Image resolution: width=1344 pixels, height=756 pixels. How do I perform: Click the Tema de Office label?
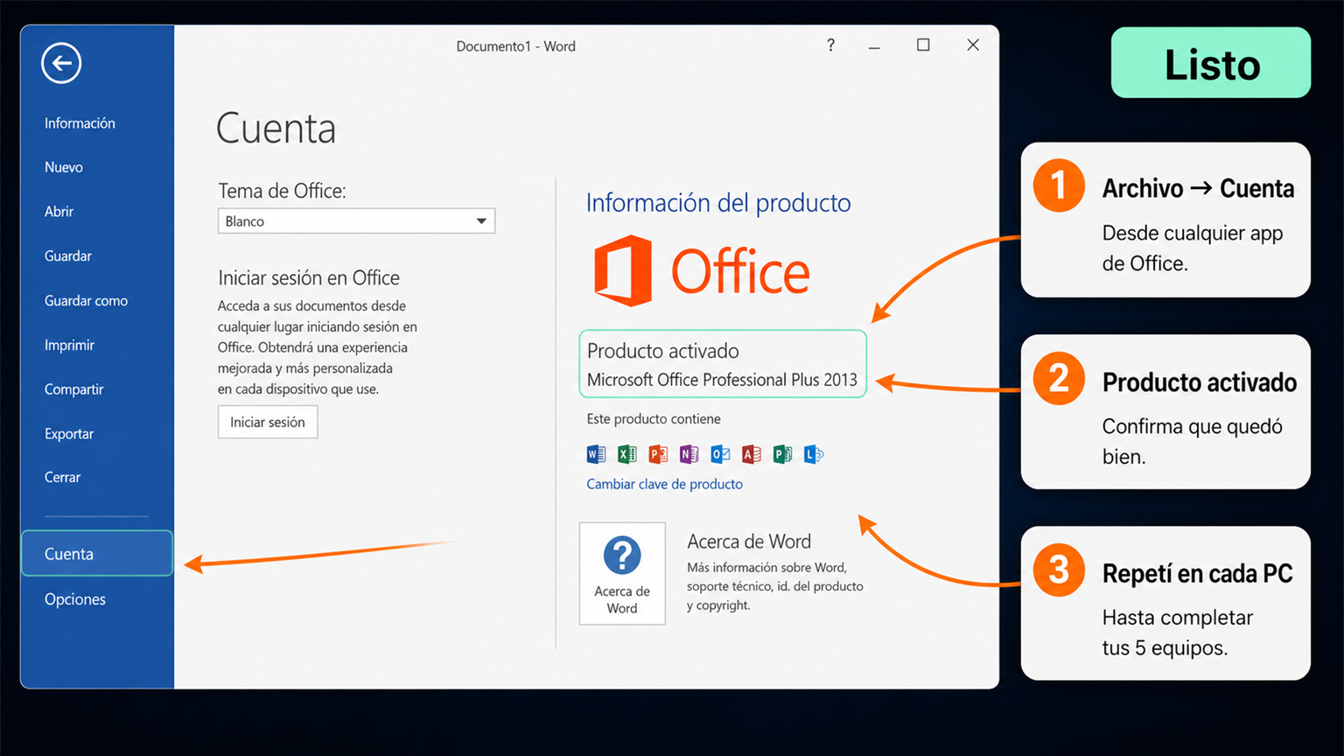[282, 191]
